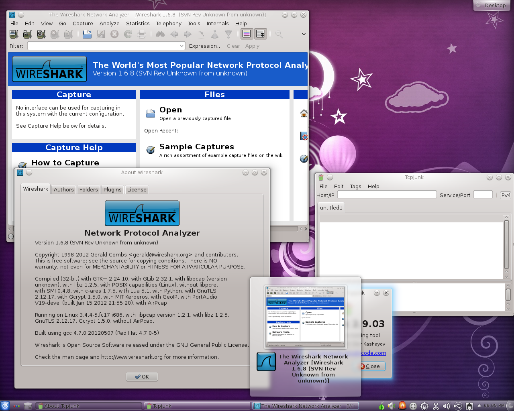The height and width of the screenshot is (411, 514).
Task: Open a capture file via toolbar folder icon
Action: pyautogui.click(x=87, y=34)
